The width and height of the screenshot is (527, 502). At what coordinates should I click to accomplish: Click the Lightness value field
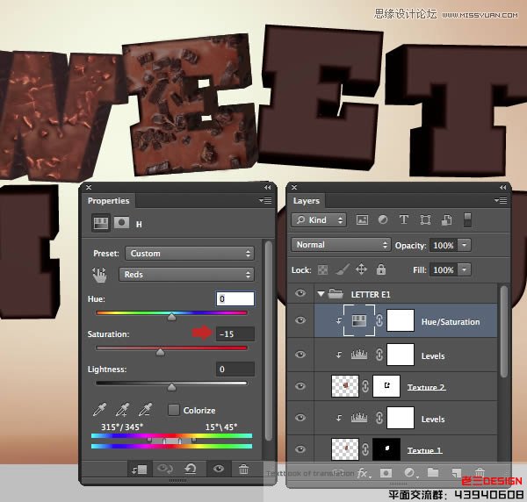point(235,369)
